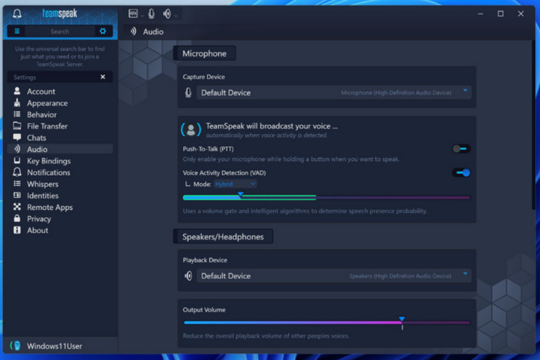Viewport: 540px width, 360px height.
Task: Mute the speakers from the toolbar
Action: coord(167,14)
